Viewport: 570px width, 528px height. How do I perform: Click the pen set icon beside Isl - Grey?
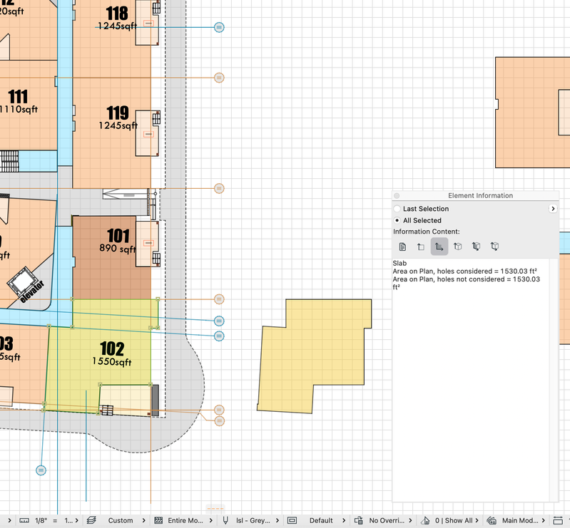click(x=225, y=520)
